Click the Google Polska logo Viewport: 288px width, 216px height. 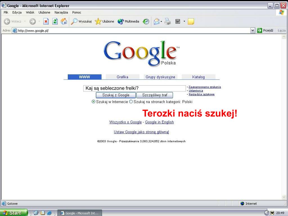pyautogui.click(x=141, y=53)
